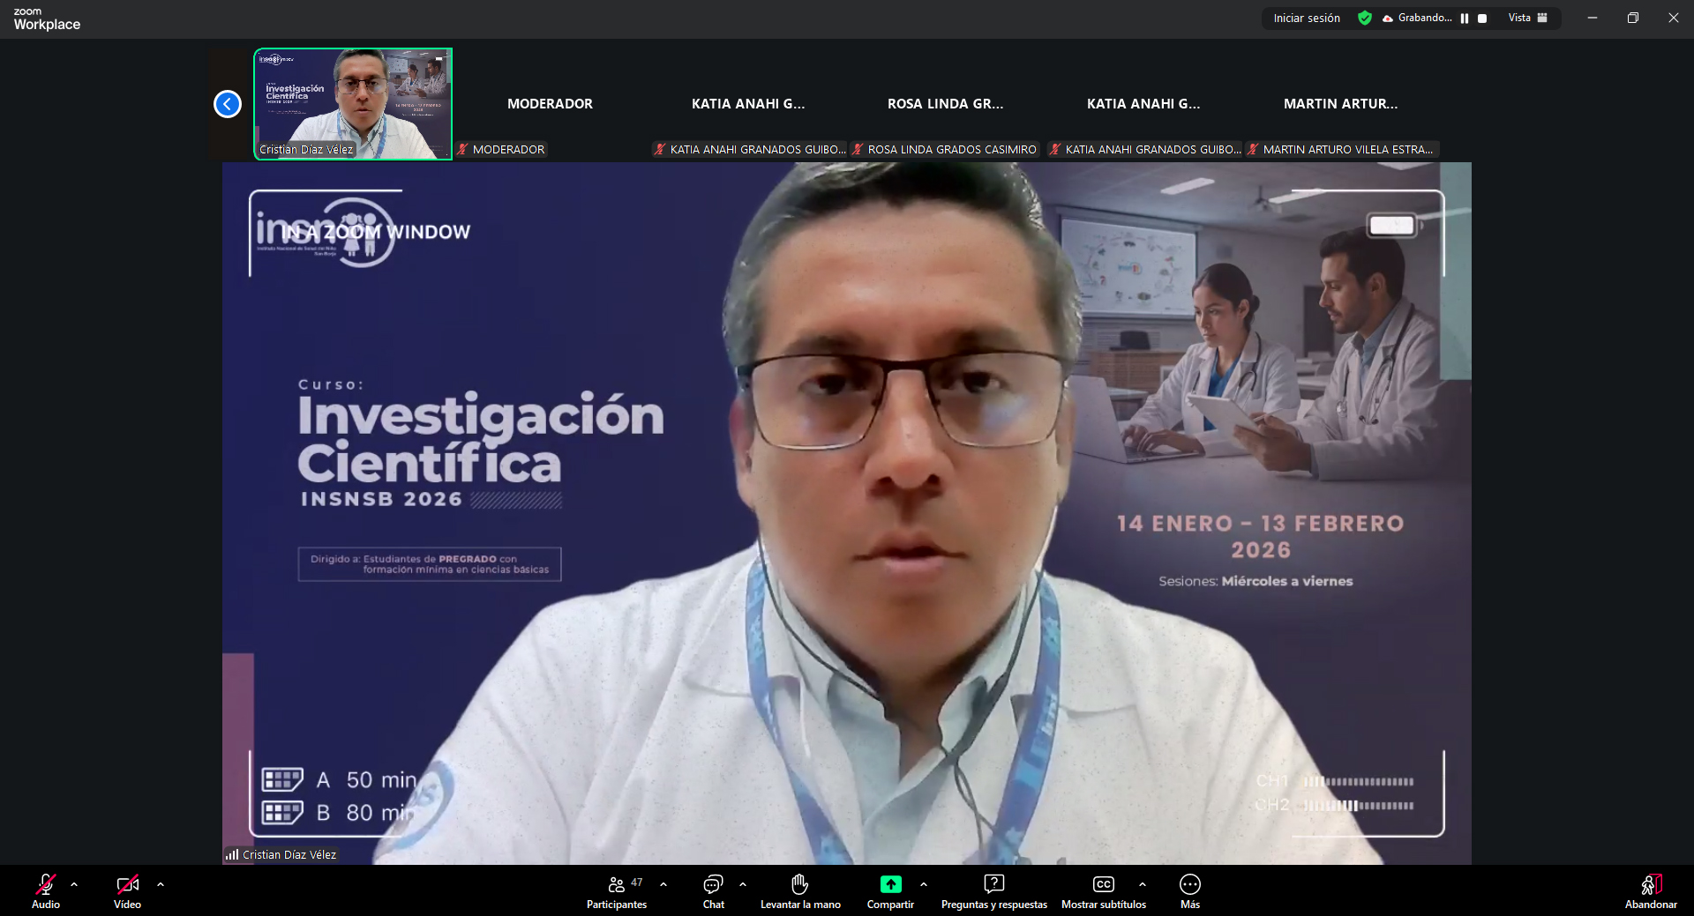Pause the ongoing recording

(x=1465, y=18)
